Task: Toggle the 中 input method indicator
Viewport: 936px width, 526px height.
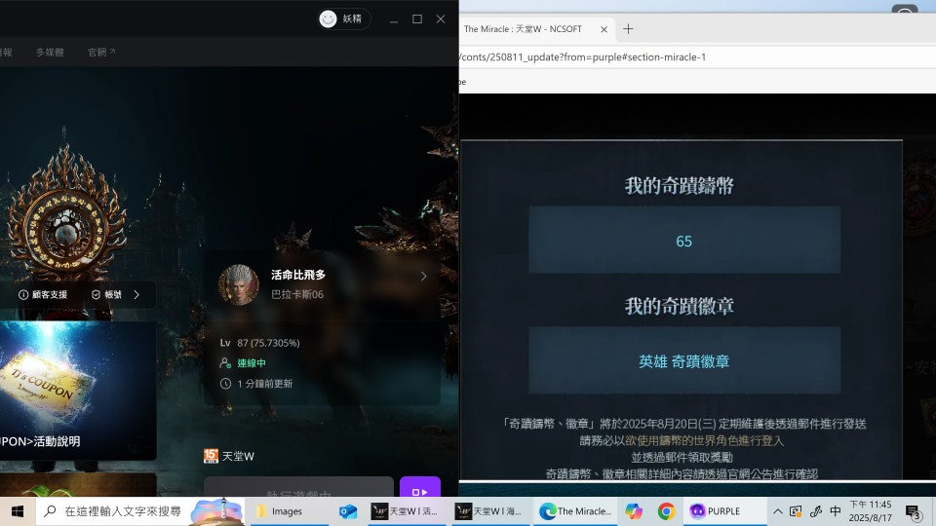Action: 835,511
